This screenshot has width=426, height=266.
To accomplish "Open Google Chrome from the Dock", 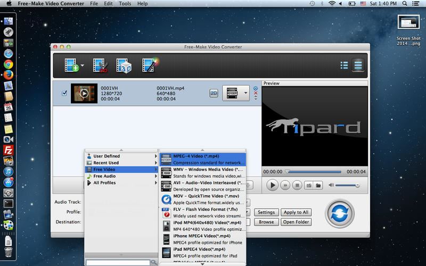I will point(9,64).
